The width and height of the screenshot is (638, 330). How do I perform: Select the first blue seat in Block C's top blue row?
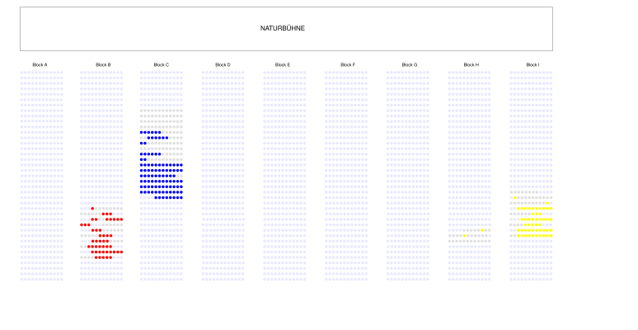click(142, 132)
